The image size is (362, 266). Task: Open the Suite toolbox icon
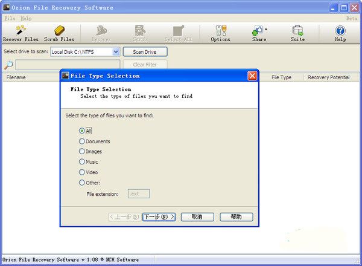(x=297, y=30)
